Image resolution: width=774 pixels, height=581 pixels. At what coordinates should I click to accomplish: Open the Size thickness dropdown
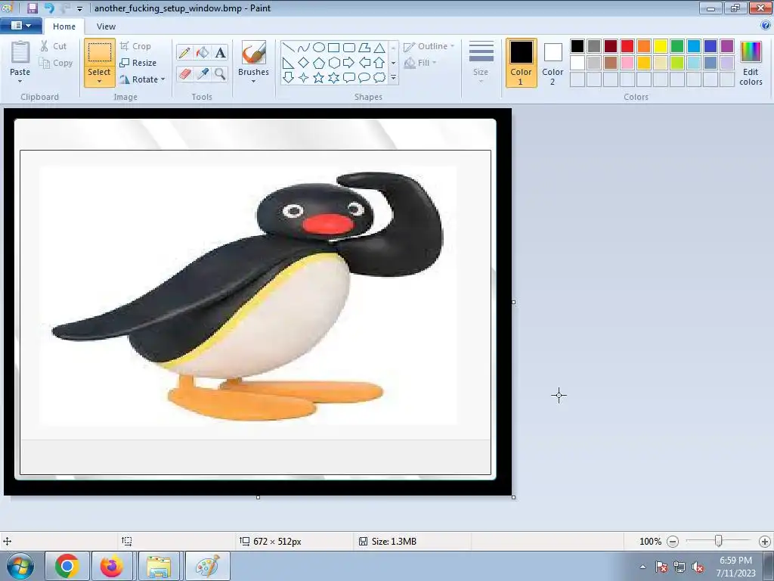pyautogui.click(x=481, y=62)
